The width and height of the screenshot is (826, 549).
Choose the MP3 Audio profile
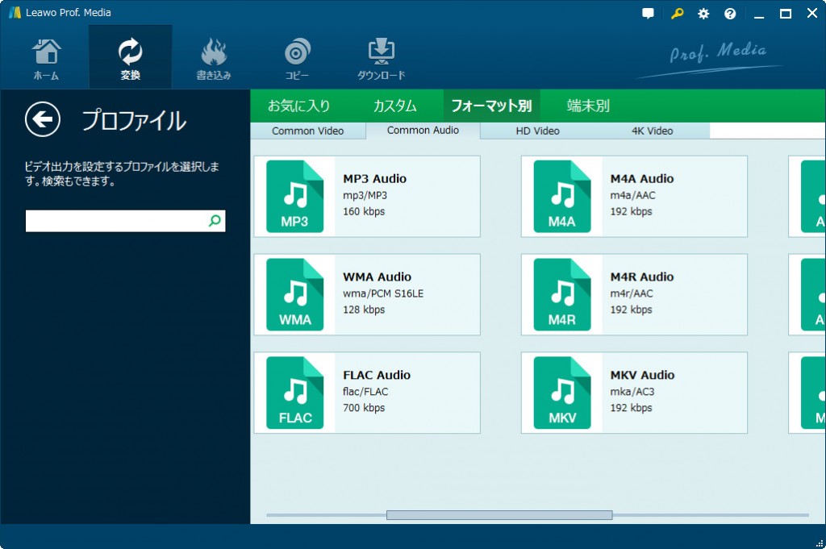pos(367,197)
